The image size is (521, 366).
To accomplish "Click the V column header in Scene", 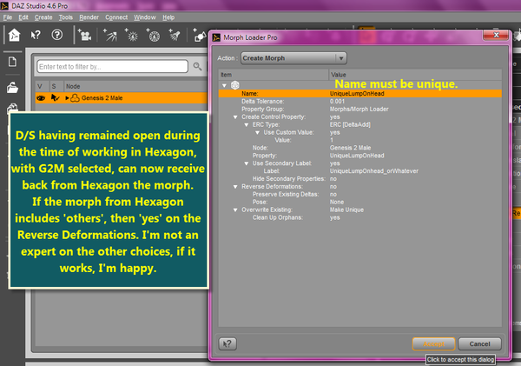I will pos(43,87).
